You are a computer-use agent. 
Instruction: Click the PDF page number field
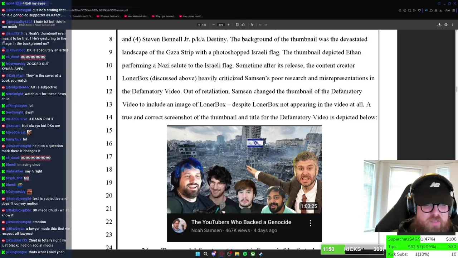click(x=199, y=25)
